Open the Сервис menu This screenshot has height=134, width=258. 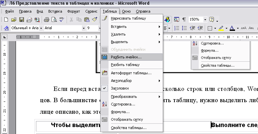tap(91, 11)
